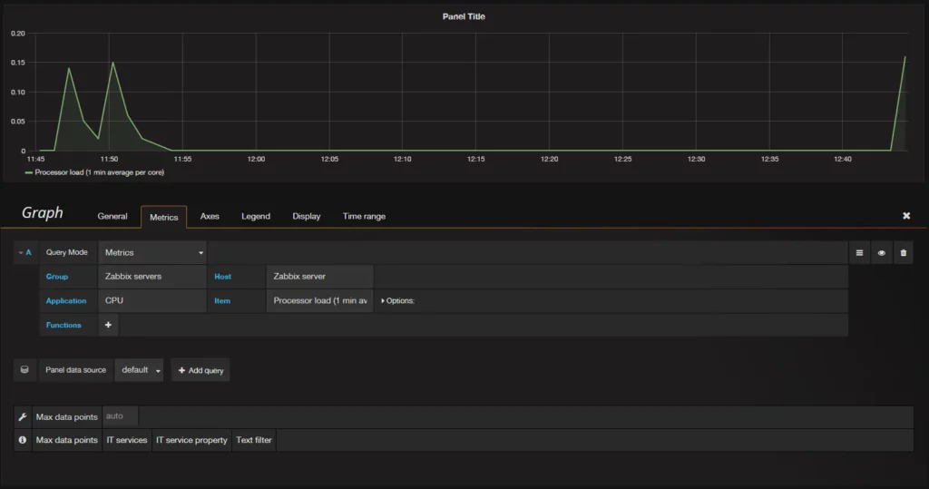Click the Host label

coord(223,276)
